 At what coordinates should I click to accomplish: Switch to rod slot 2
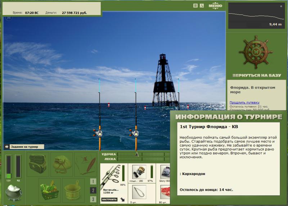click(x=93, y=191)
